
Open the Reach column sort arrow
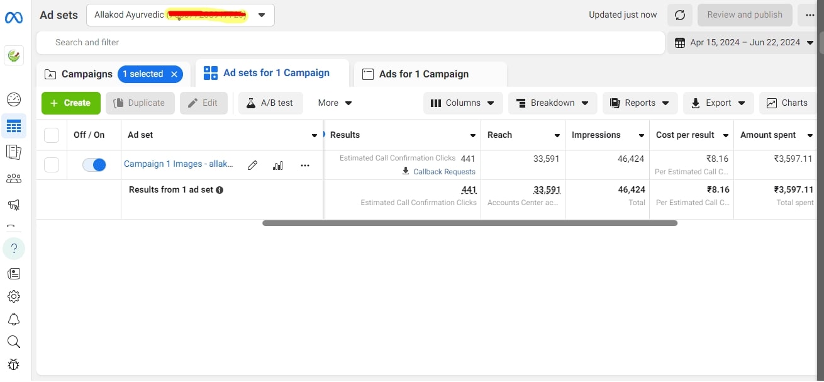[x=557, y=135]
